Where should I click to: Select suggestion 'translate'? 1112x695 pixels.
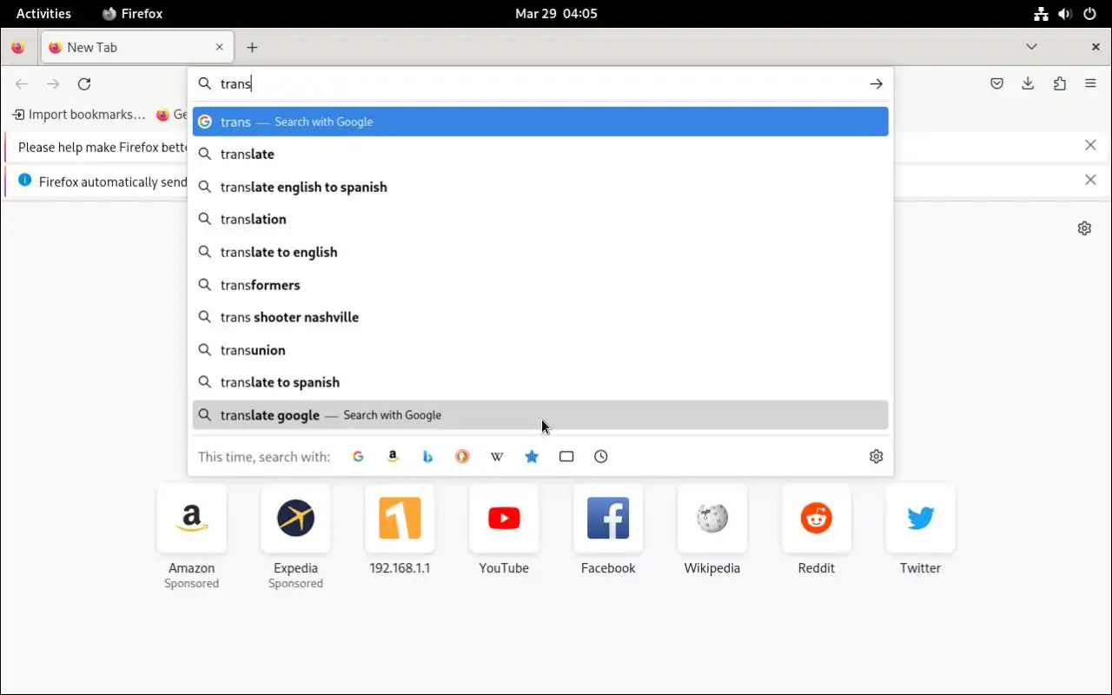coord(540,154)
